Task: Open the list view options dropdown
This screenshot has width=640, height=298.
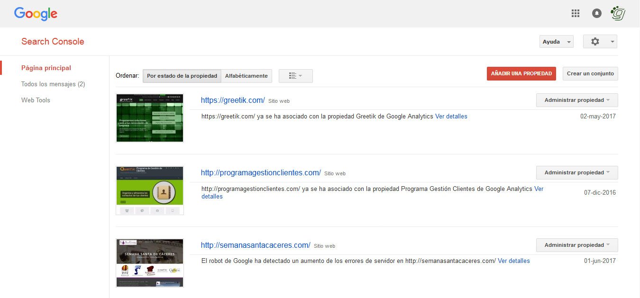Action: point(296,76)
